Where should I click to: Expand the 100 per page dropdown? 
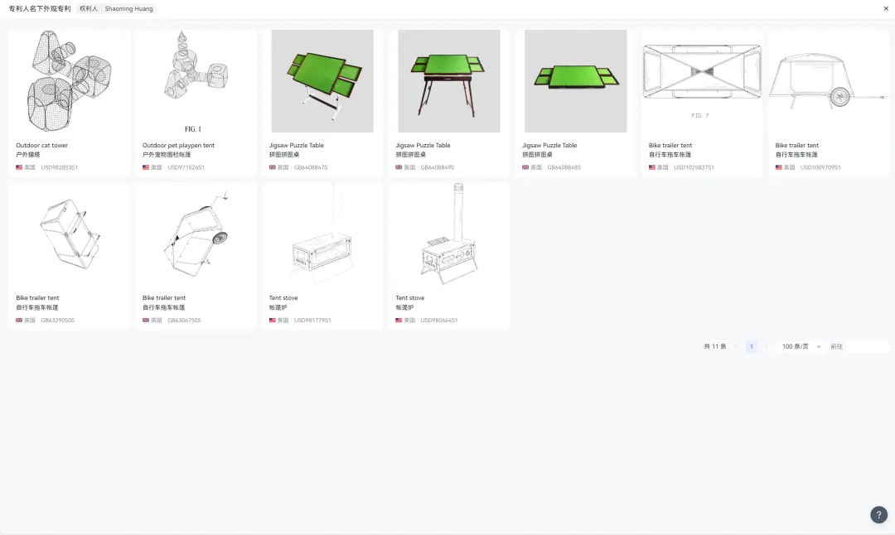[801, 346]
